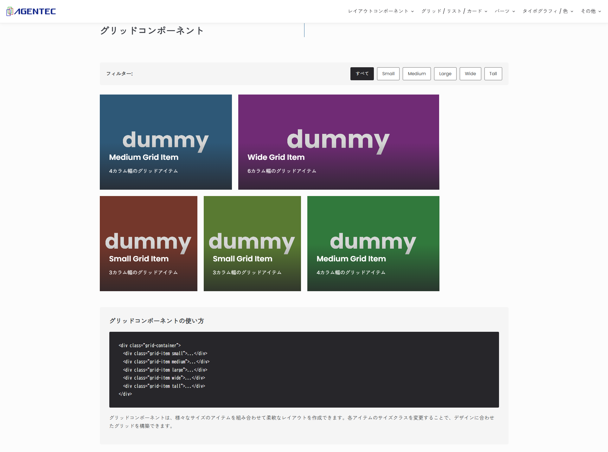
Task: Select the olive Small Grid Item card
Action: point(252,244)
